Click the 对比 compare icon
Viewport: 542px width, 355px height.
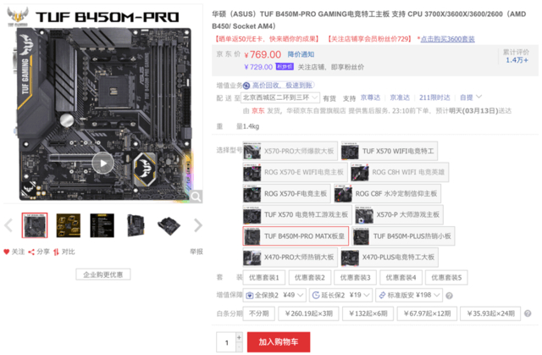click(x=56, y=252)
